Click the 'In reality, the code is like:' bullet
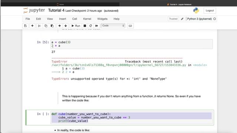This screenshot has width=237, height=133. click(73, 130)
